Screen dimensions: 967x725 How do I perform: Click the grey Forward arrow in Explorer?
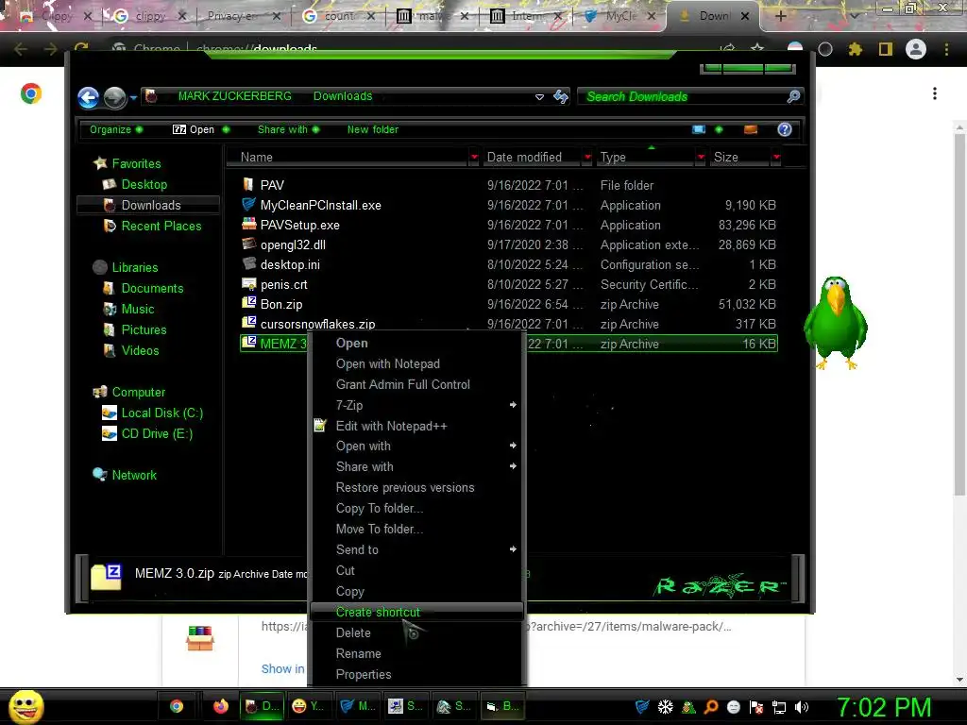[114, 97]
